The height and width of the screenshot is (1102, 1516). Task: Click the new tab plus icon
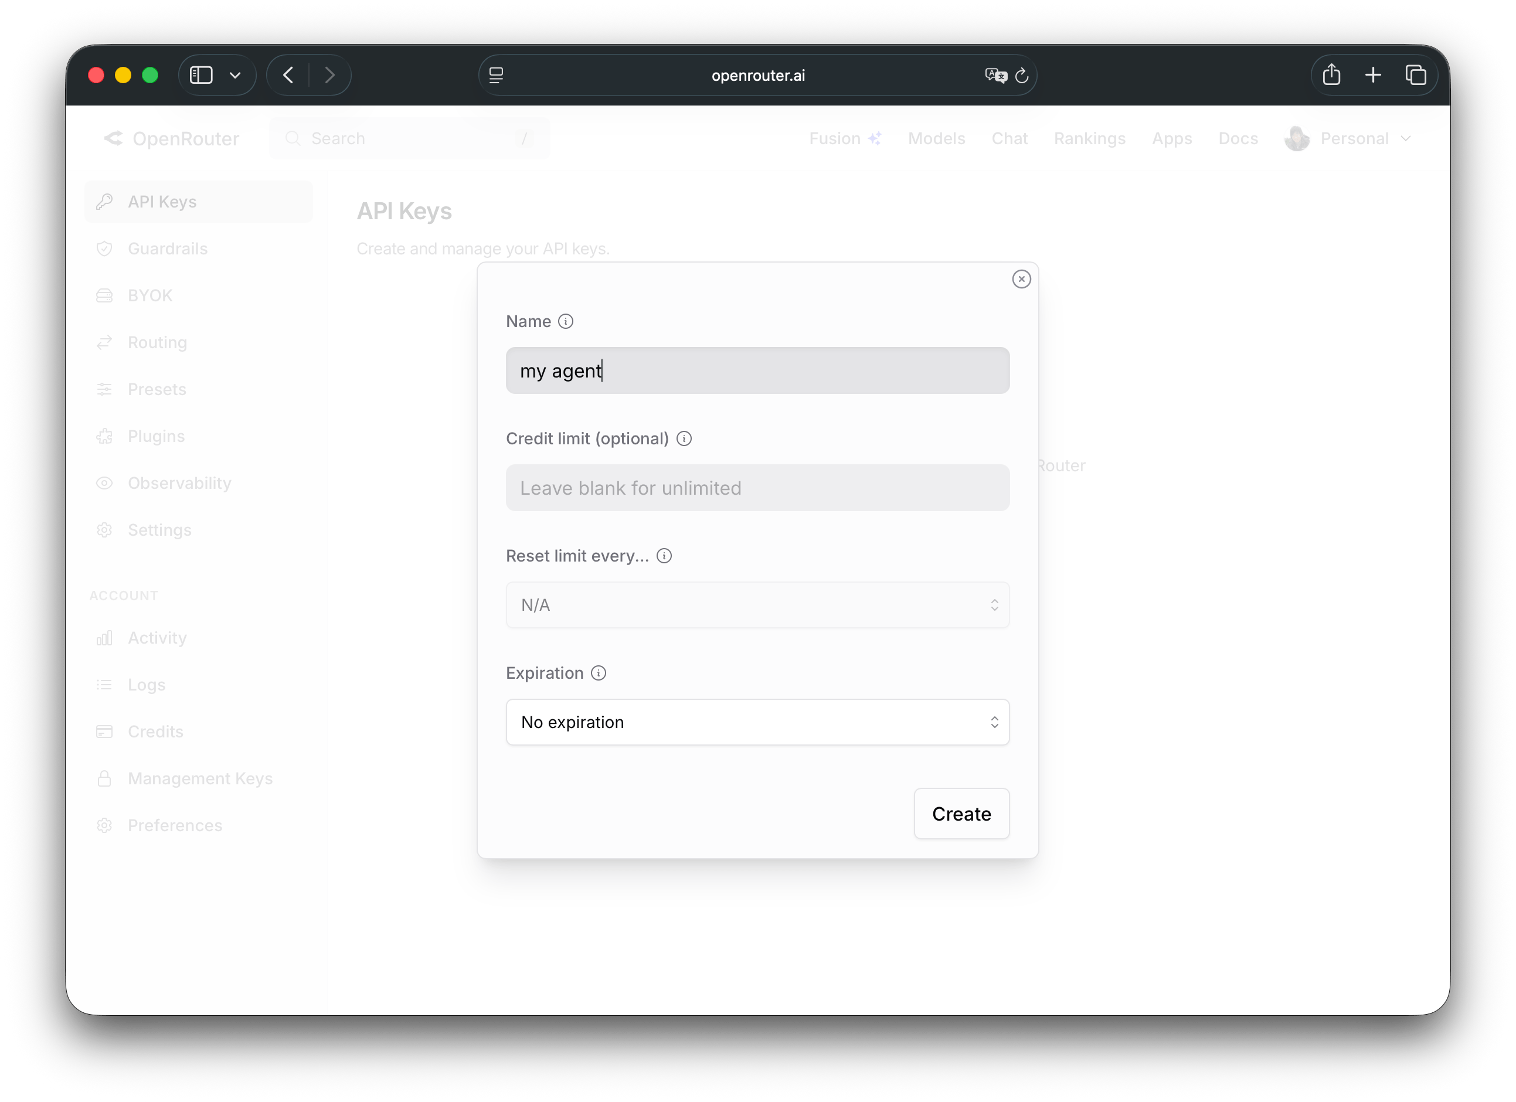pos(1373,75)
